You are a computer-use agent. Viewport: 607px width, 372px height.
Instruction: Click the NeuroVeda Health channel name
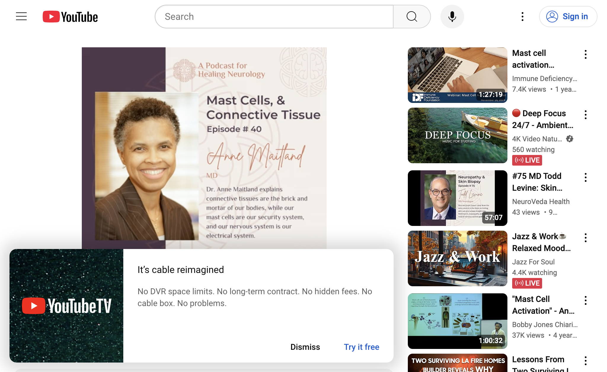[541, 202]
